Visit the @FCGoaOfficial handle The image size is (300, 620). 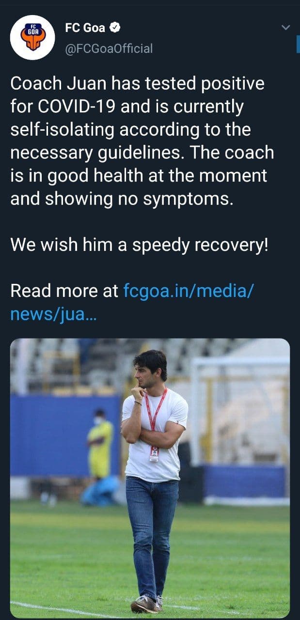click(x=109, y=48)
